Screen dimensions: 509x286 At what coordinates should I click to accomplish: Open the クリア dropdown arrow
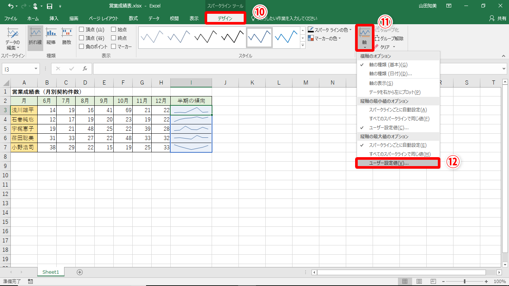tap(394, 47)
